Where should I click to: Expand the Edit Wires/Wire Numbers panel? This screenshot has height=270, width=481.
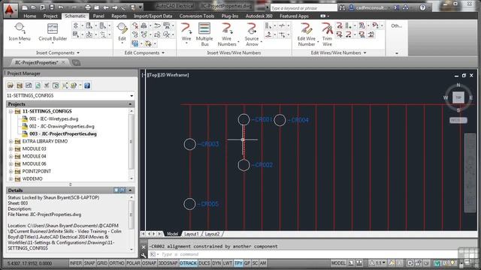coord(338,53)
